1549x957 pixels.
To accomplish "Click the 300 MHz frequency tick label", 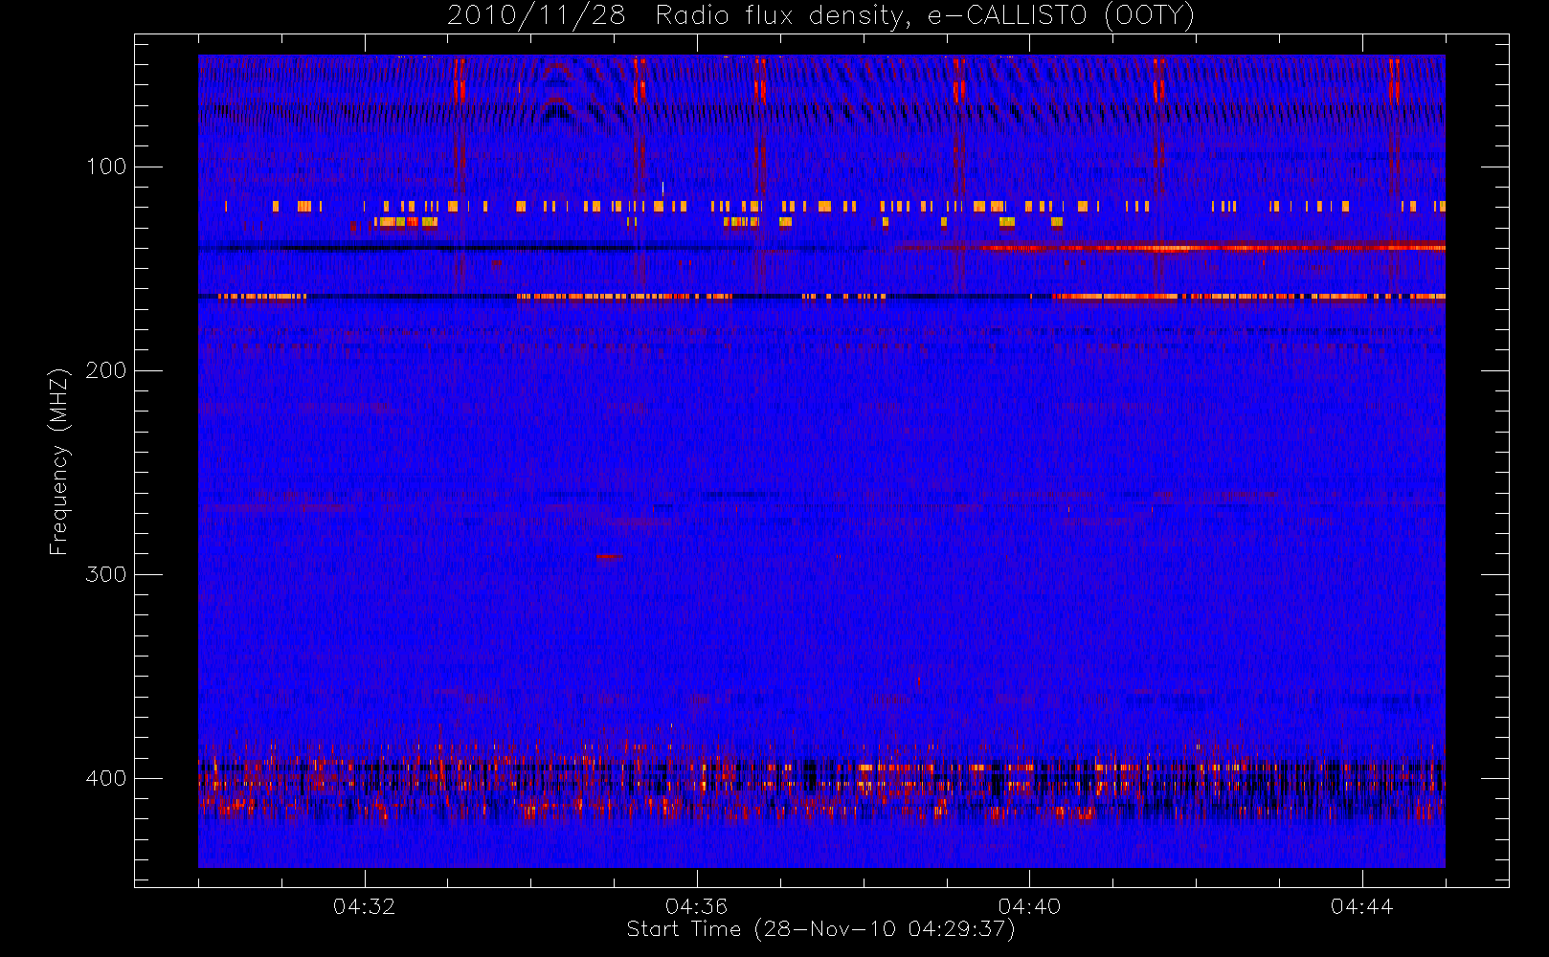I will tap(106, 574).
